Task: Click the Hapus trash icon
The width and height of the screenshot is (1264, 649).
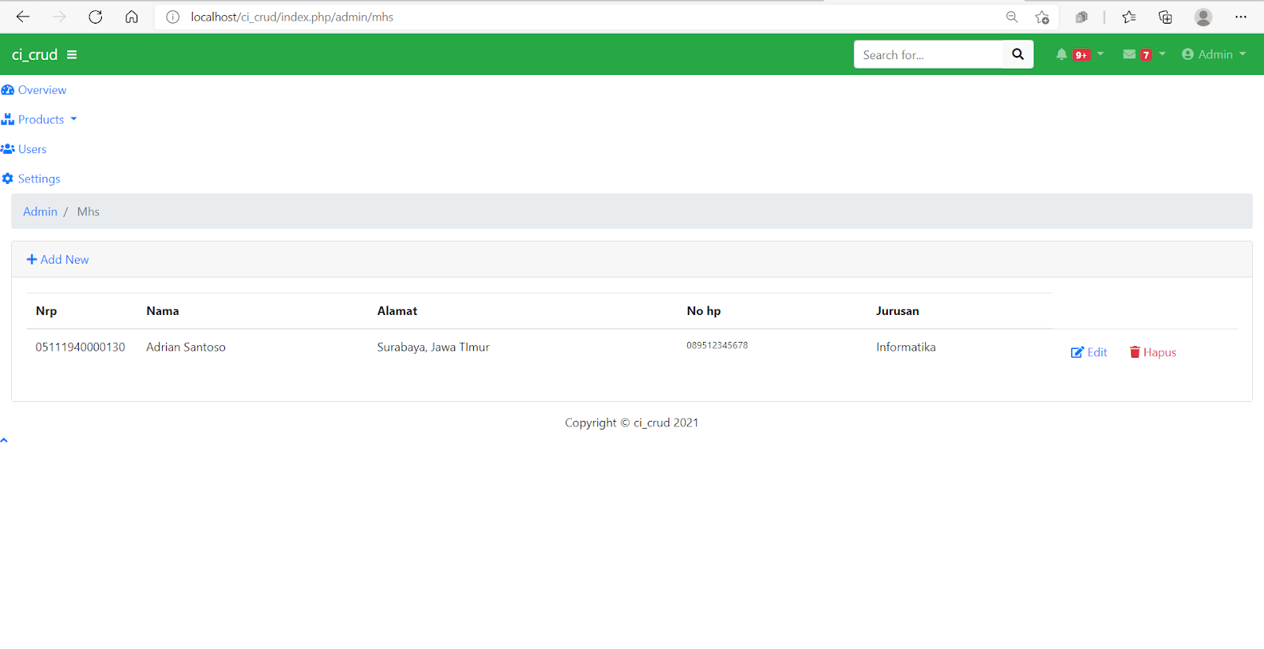Action: (x=1134, y=352)
